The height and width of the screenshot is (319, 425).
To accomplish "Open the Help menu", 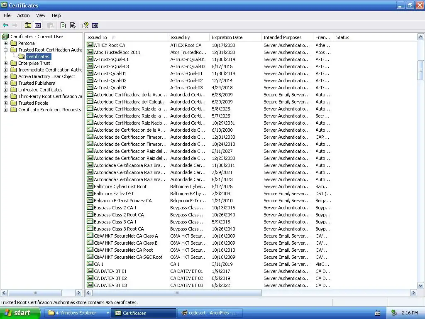I will (56, 15).
